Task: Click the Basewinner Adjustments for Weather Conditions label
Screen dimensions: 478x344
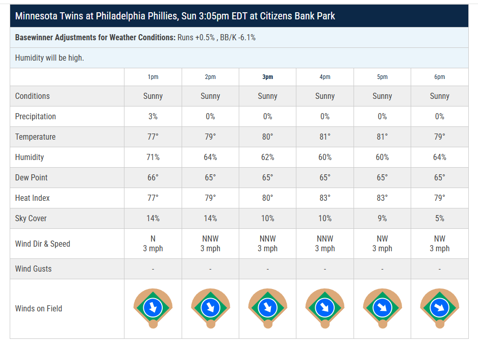Action: (x=95, y=38)
